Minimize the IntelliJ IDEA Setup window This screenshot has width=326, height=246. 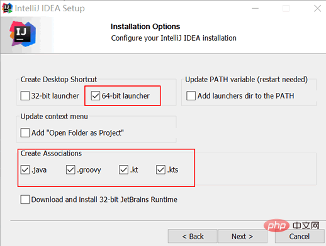click(x=255, y=9)
